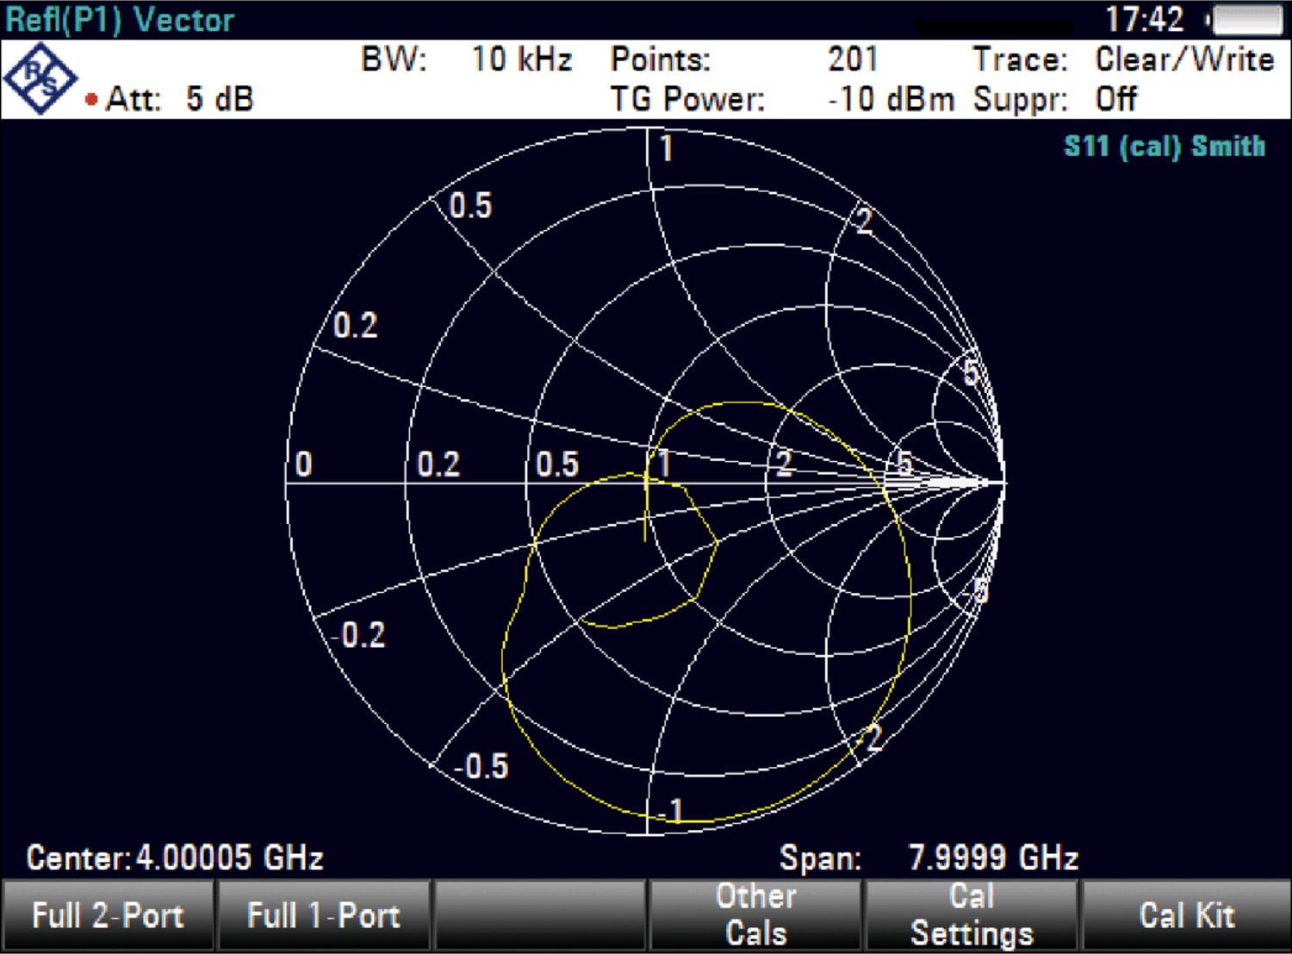Toggle the Att 5 dB attenuator setting
1292x954 pixels.
coord(178,98)
